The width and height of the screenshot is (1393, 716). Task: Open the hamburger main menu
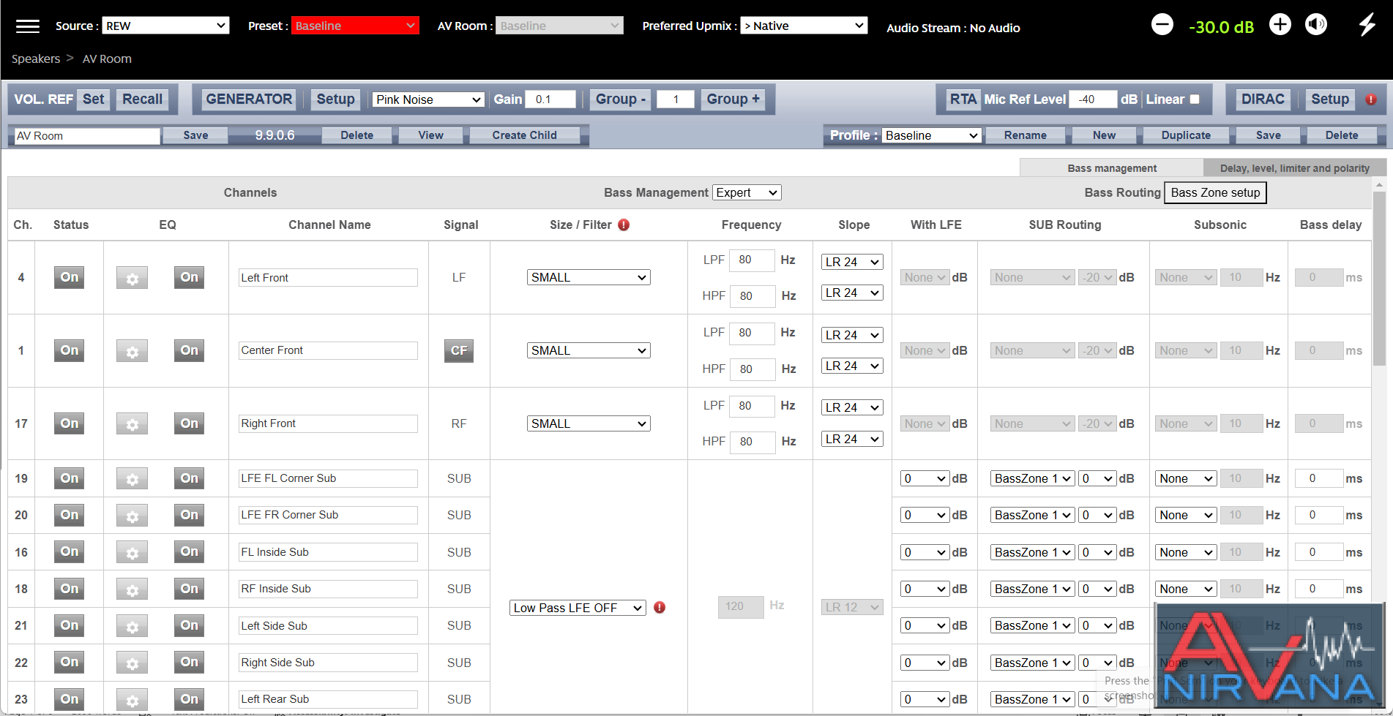(x=28, y=26)
